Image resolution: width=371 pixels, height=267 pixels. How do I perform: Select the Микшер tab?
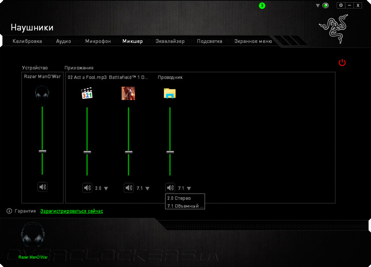coord(132,41)
